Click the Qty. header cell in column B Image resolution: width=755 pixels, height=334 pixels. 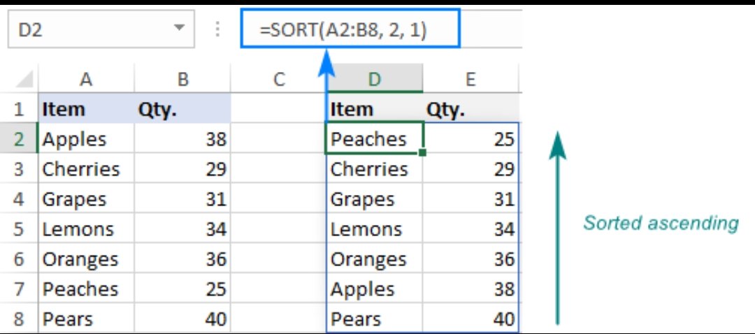[182, 110]
